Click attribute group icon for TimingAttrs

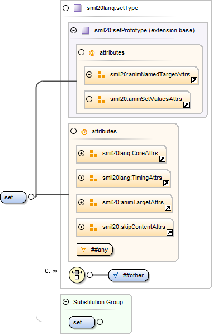coord(93,178)
